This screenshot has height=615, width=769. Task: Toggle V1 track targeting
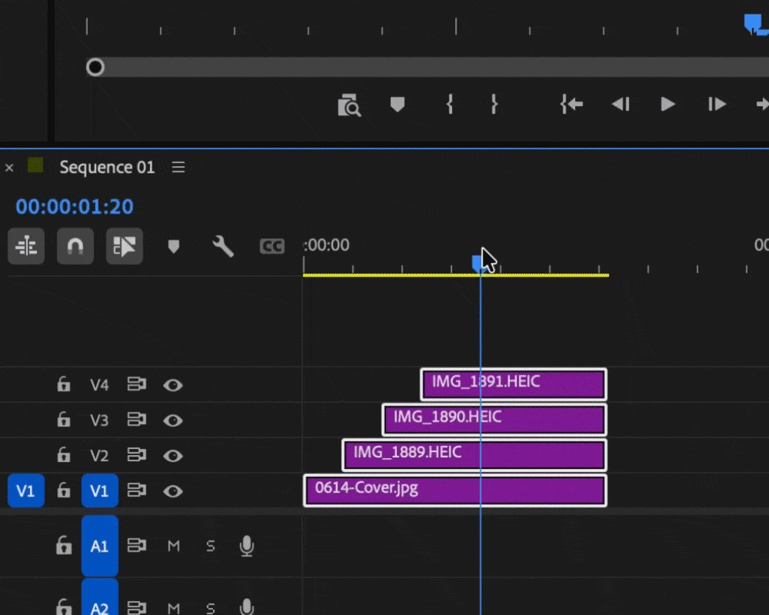(x=99, y=490)
